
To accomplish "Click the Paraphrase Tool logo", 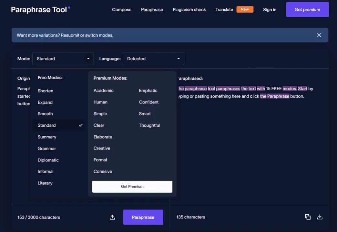I will 40,9.
